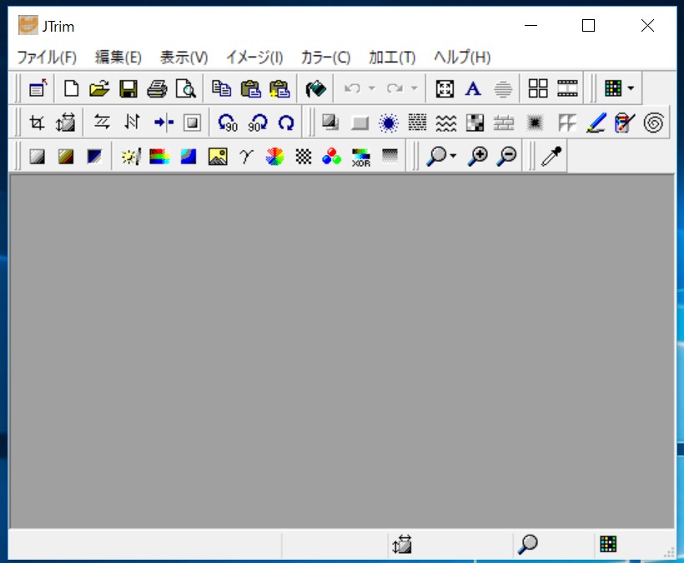Rotate 90 degrees left icon

[228, 123]
